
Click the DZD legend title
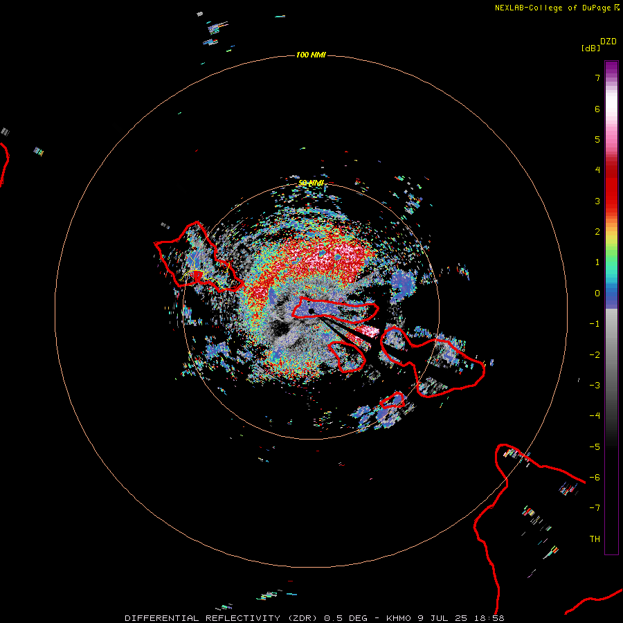click(608, 42)
